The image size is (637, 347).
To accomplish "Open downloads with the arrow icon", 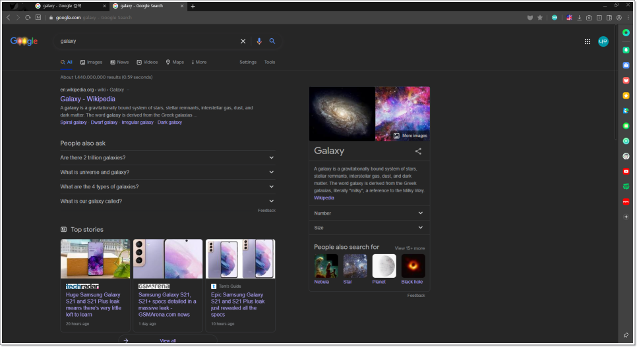I will pyautogui.click(x=580, y=18).
